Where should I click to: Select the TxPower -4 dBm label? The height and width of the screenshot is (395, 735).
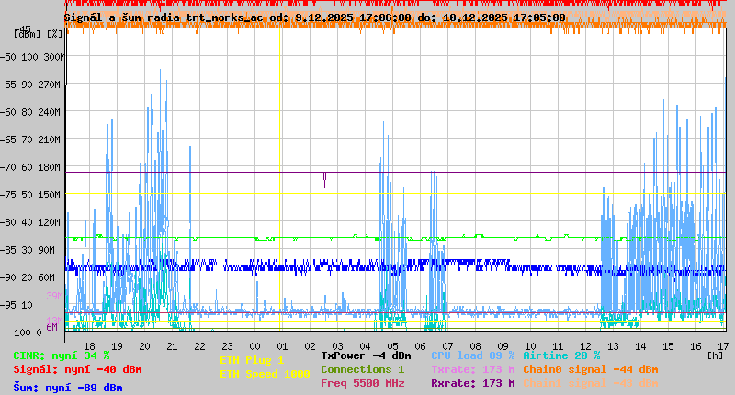pyautogui.click(x=366, y=355)
